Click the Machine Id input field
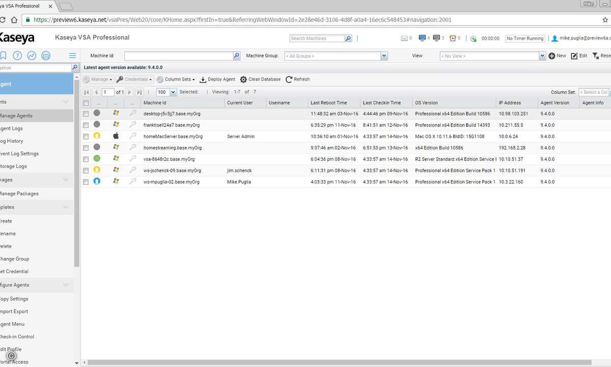 click(x=179, y=56)
